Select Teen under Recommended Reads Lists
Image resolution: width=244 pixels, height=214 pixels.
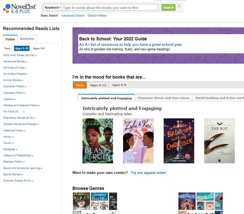click(7, 48)
